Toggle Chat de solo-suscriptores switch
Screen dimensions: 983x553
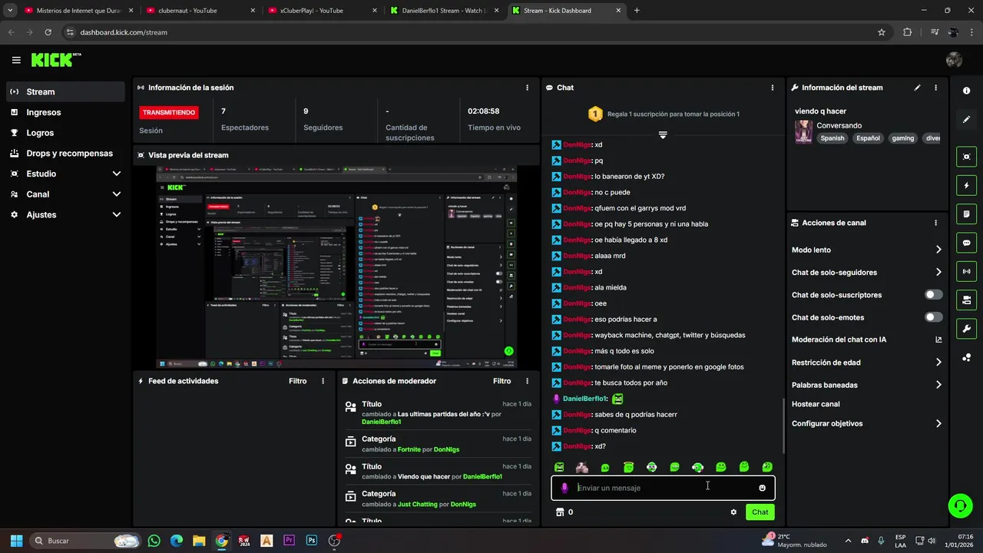tap(933, 295)
